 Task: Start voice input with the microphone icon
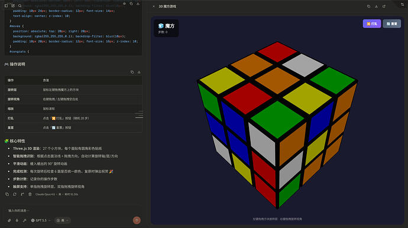[x=17, y=220]
